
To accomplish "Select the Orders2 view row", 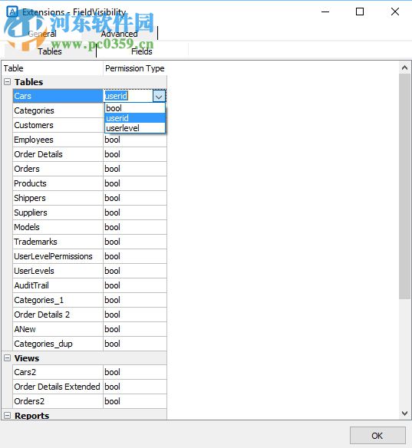I will pyautogui.click(x=58, y=401).
